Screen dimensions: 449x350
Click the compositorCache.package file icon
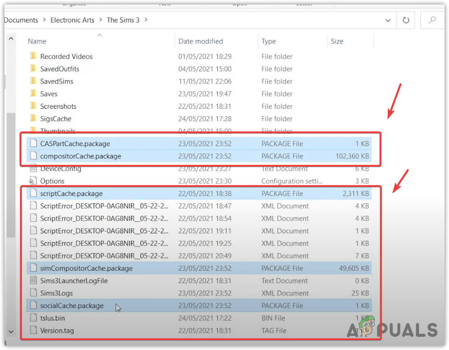coord(33,156)
